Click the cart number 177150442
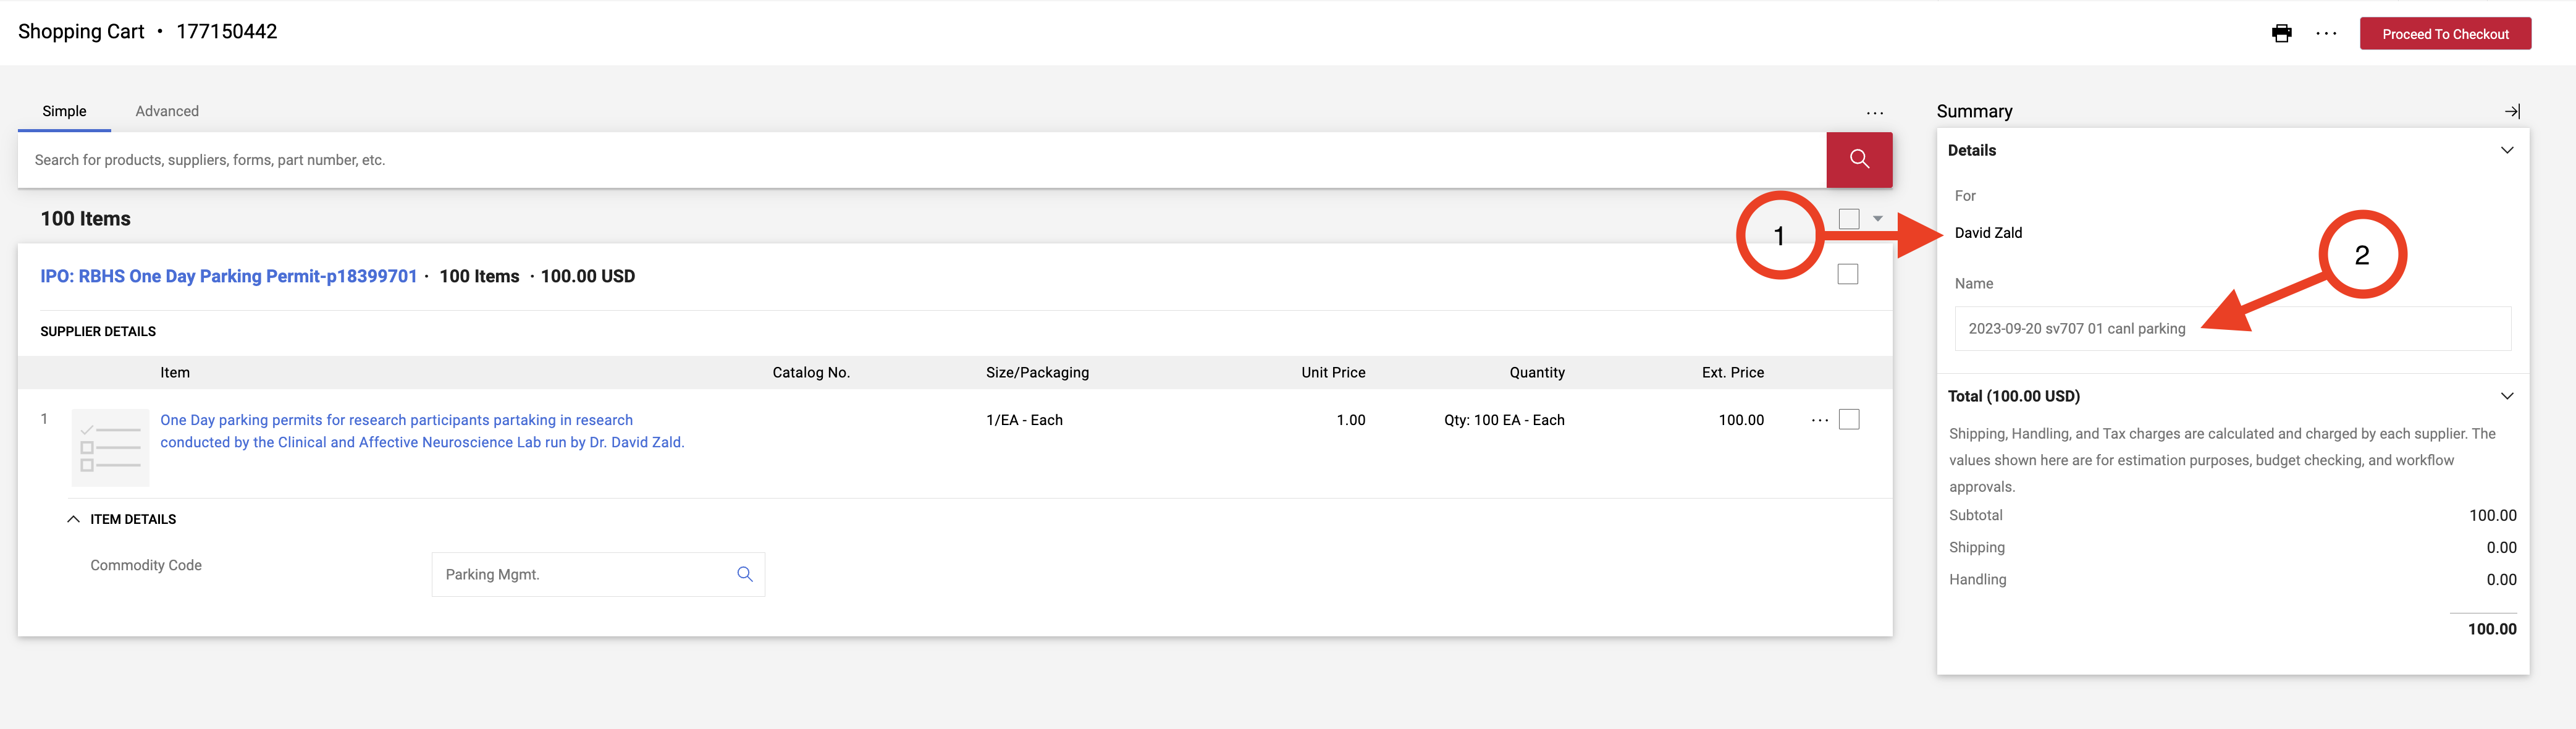 (x=227, y=32)
